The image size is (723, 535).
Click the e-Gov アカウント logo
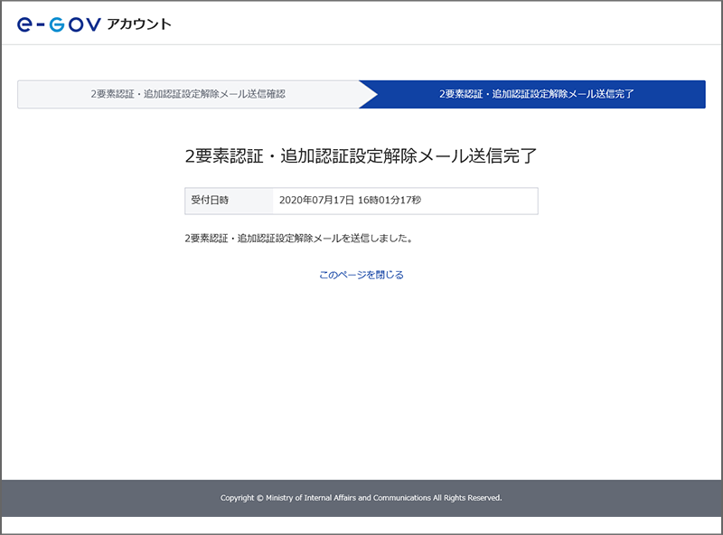coord(94,24)
